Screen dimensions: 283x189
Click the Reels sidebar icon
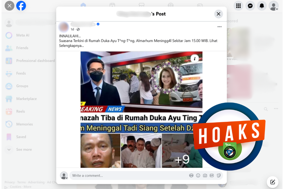(x=9, y=112)
